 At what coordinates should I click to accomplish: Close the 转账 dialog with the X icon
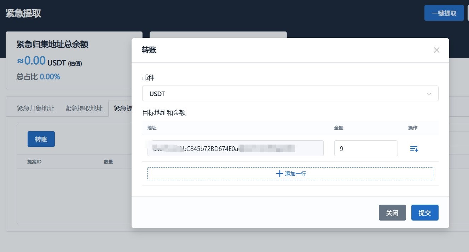click(436, 50)
